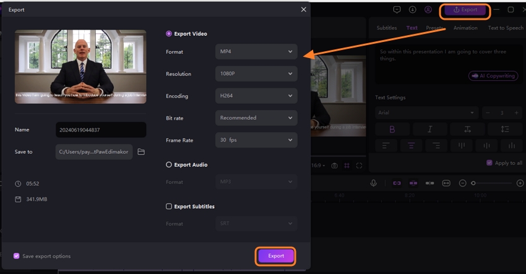Image resolution: width=526 pixels, height=274 pixels.
Task: Click the Italic text formatting icon
Action: click(x=429, y=129)
